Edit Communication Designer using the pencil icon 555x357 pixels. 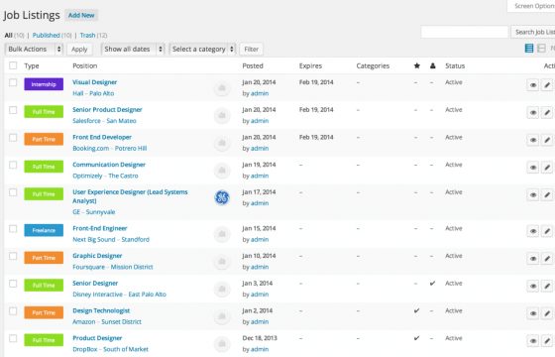coord(547,168)
